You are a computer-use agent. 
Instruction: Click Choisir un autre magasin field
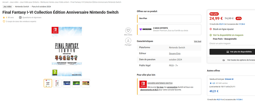pos(232,44)
